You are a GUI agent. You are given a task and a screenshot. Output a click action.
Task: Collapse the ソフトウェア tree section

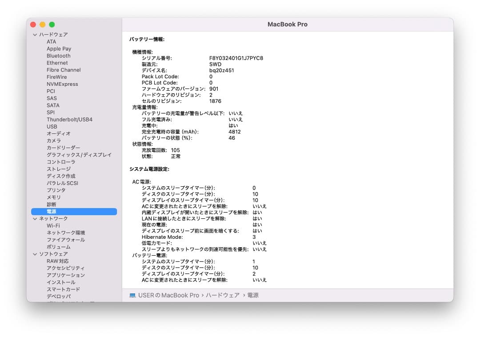pyautogui.click(x=34, y=254)
